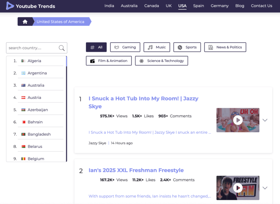This screenshot has width=280, height=204.
Task: Expand the XXL Freshman Freestyle chevron
Action: pyautogui.click(x=265, y=188)
